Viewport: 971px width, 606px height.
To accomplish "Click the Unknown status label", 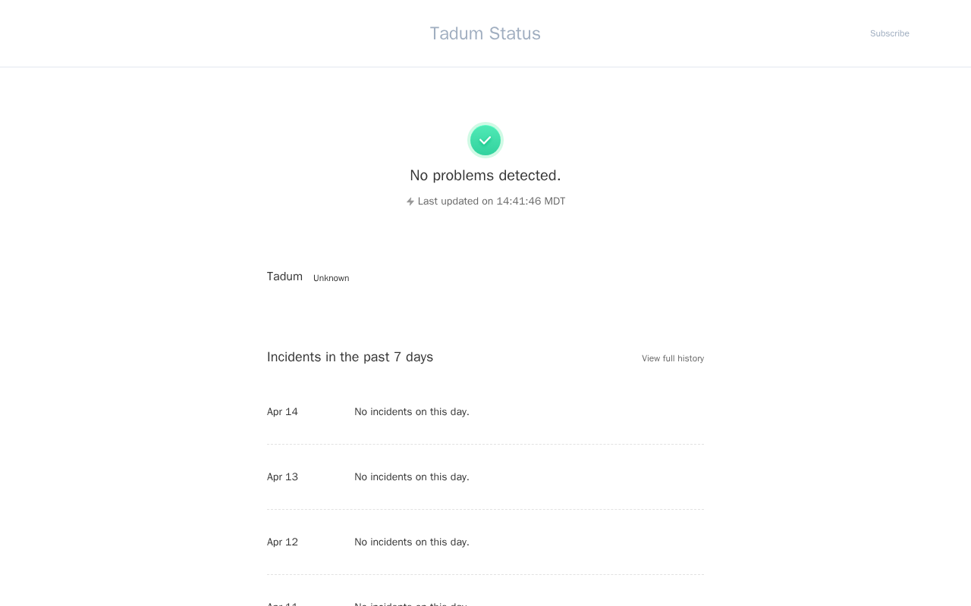I will pyautogui.click(x=331, y=278).
